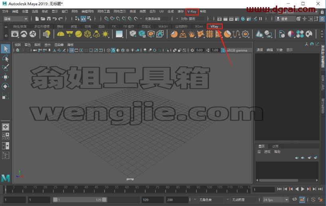Open the V-Ray light lister bulb icon
The image size is (326, 206).
click(x=46, y=34)
